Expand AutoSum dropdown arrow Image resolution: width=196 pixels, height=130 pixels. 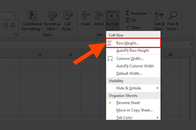pos(151,13)
